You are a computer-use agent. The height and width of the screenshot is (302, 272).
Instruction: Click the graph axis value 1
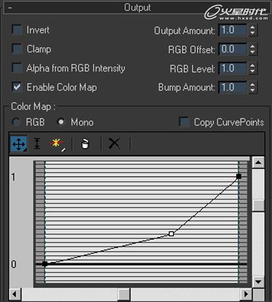pos(13,177)
